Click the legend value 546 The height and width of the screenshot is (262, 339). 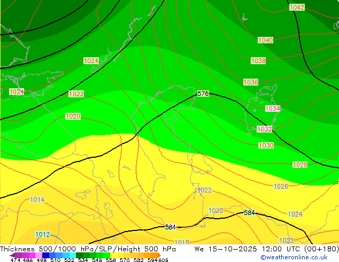coord(97,260)
